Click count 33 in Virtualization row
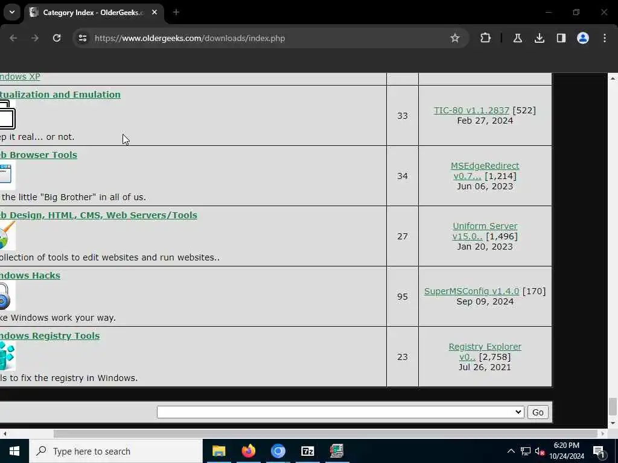Viewport: 618px width, 463px height. click(403, 116)
